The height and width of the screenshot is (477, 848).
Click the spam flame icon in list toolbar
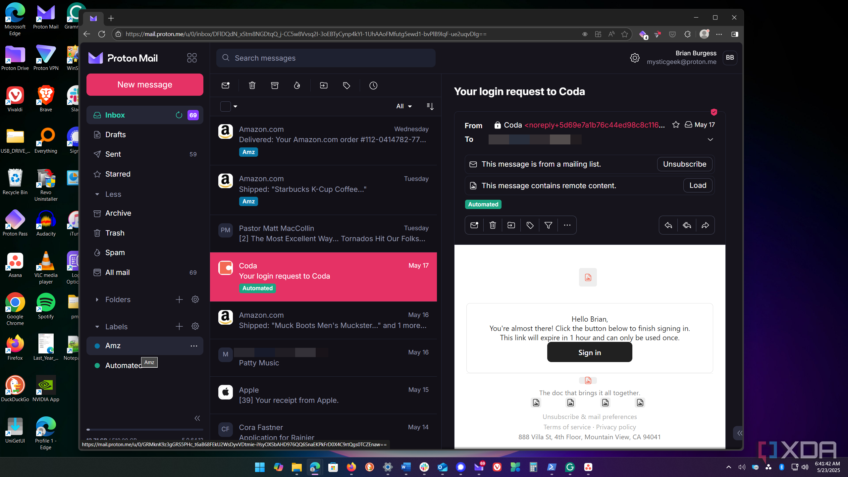297,85
